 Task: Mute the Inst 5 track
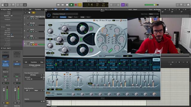(x=31, y=45)
